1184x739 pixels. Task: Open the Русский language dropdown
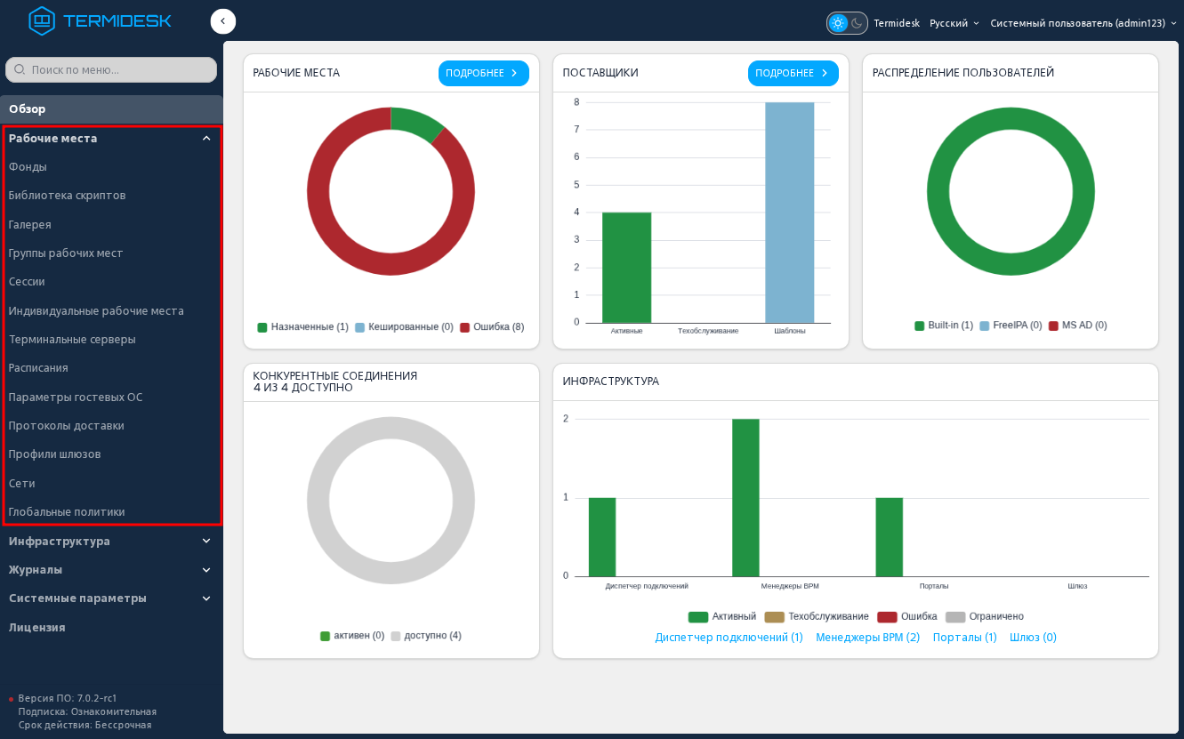[954, 23]
